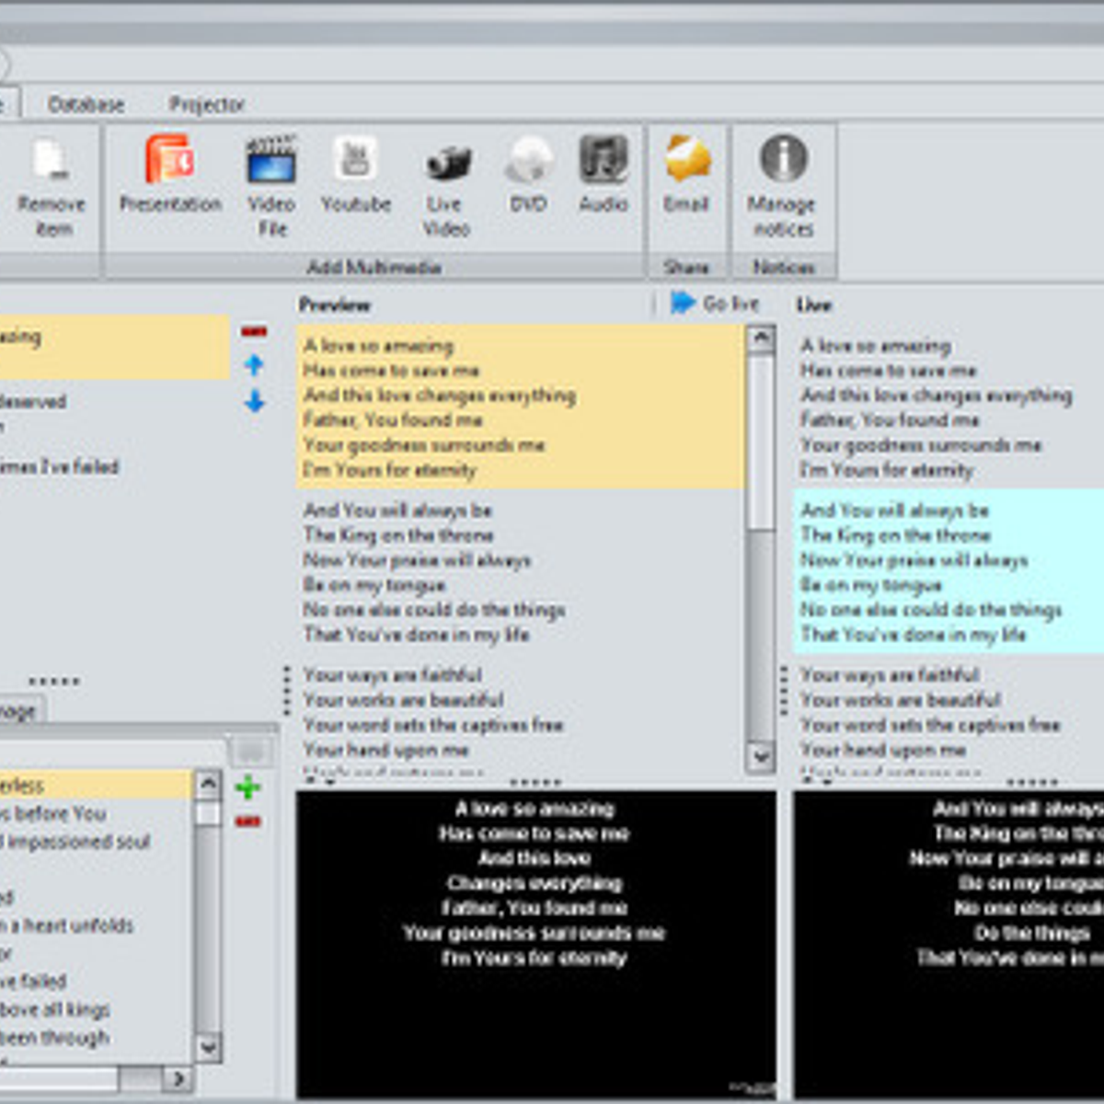Select the Live black slide thumbnail
The height and width of the screenshot is (1104, 1104).
[x=949, y=944]
